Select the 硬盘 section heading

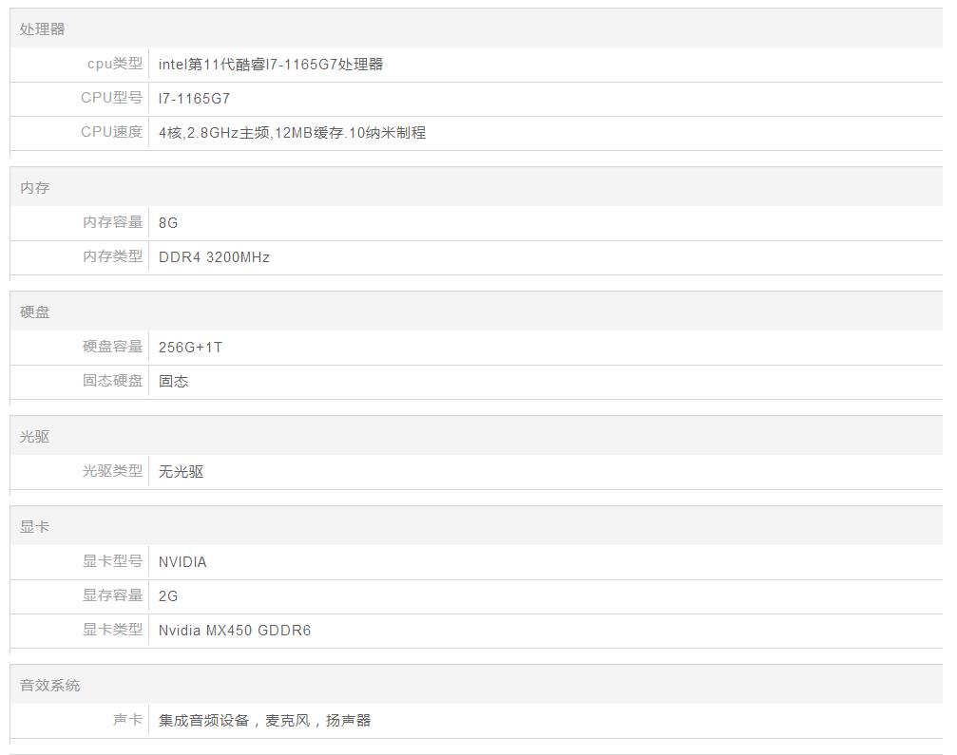35,312
